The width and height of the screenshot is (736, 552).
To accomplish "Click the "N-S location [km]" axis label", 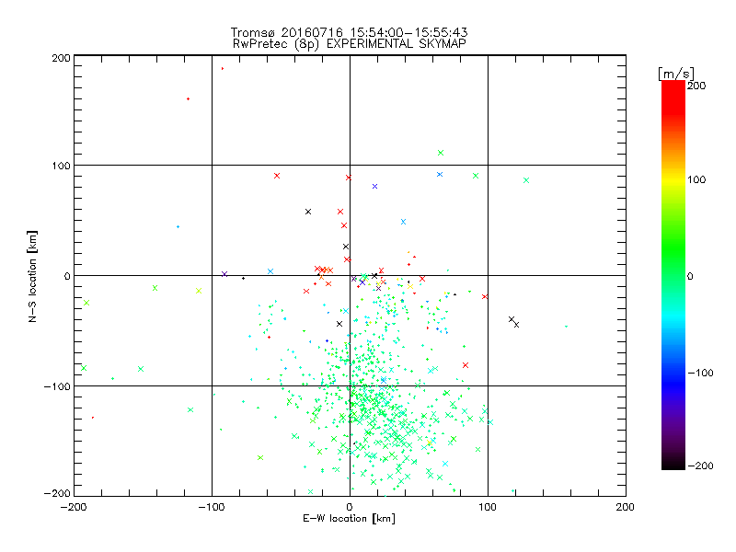I will tap(32, 276).
